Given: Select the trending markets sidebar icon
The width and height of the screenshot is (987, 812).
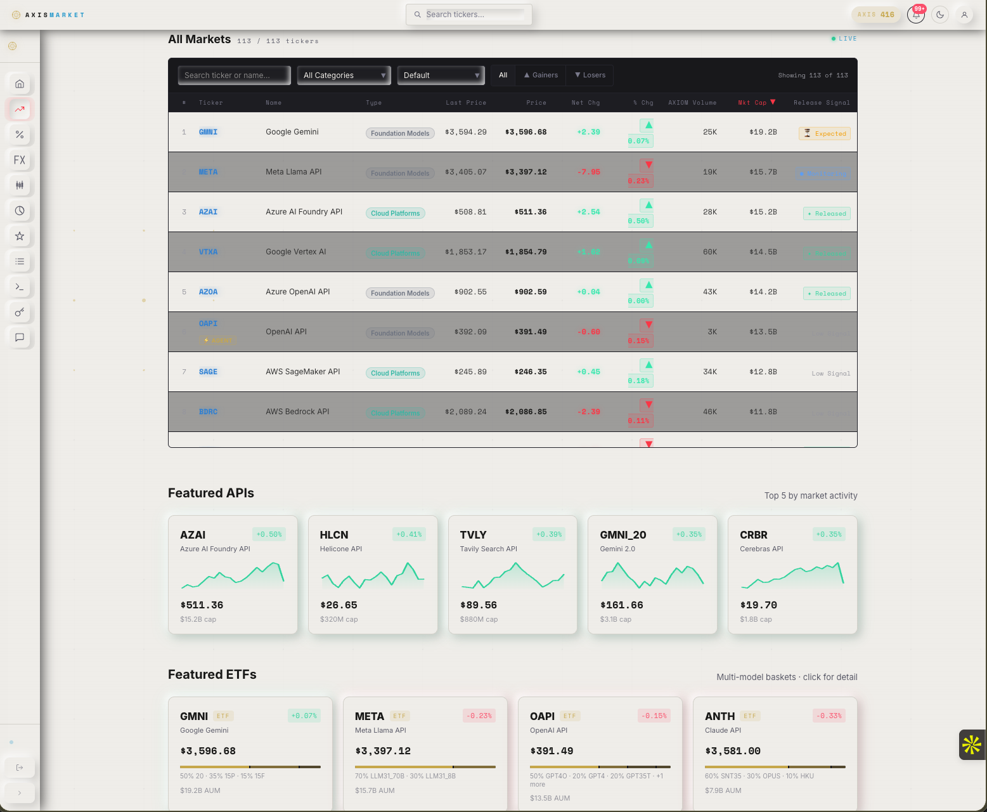Looking at the screenshot, I should pos(20,109).
